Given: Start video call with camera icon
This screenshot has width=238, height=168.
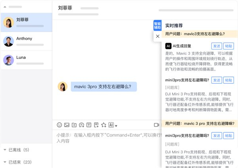Looking at the screenshot, I should coord(157,125).
